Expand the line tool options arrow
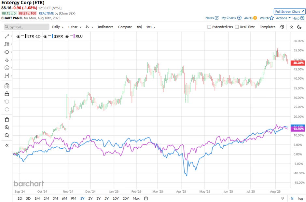306x202 pixels. point(11,36)
